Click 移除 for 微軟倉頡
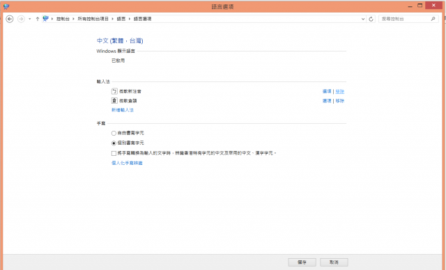Image resolution: width=446 pixels, height=270 pixels. [340, 101]
